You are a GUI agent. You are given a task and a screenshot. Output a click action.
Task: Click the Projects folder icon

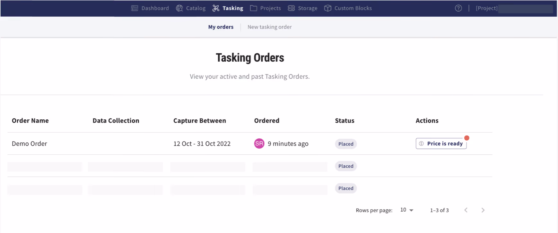pos(254,8)
